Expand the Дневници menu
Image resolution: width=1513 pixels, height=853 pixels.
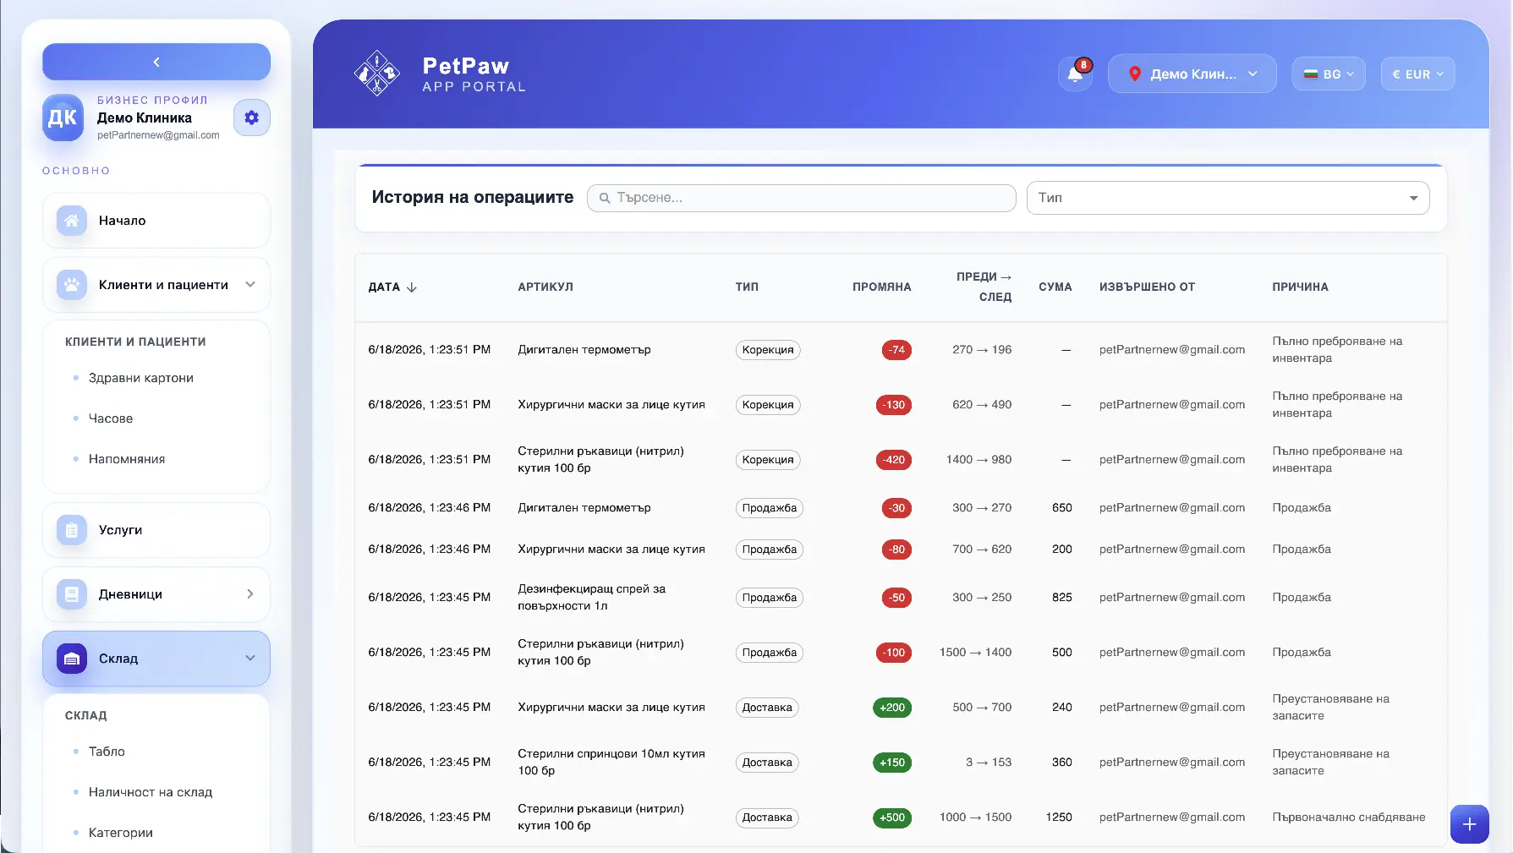click(156, 594)
